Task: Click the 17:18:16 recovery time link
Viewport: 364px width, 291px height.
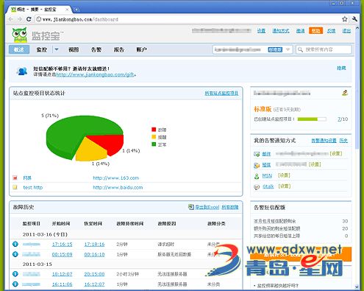Action: coord(94,245)
